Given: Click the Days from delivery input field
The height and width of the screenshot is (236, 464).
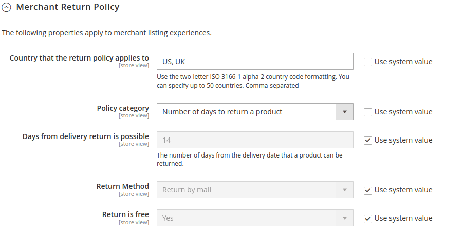Looking at the screenshot, I should point(255,140).
